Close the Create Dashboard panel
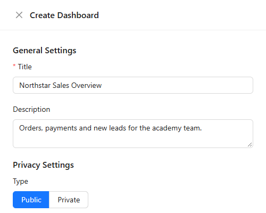266x213 pixels. (19, 15)
